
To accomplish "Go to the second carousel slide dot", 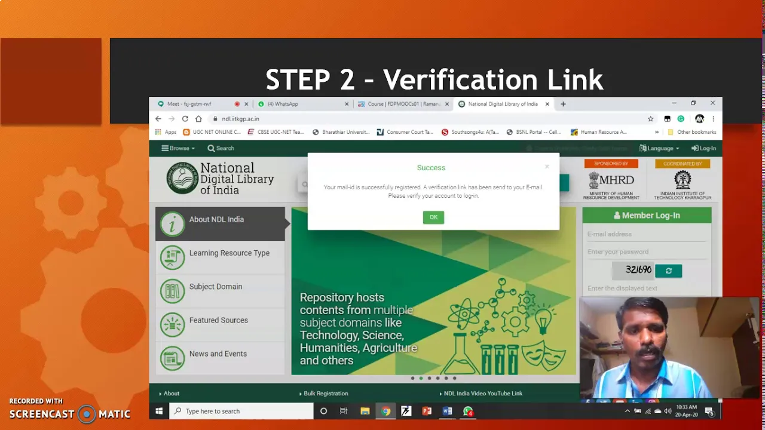I will (x=421, y=378).
